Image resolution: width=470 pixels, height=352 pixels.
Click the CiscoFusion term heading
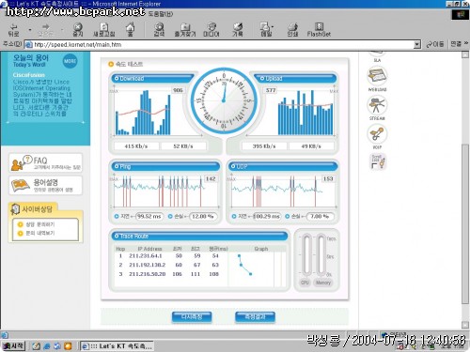[x=29, y=75]
